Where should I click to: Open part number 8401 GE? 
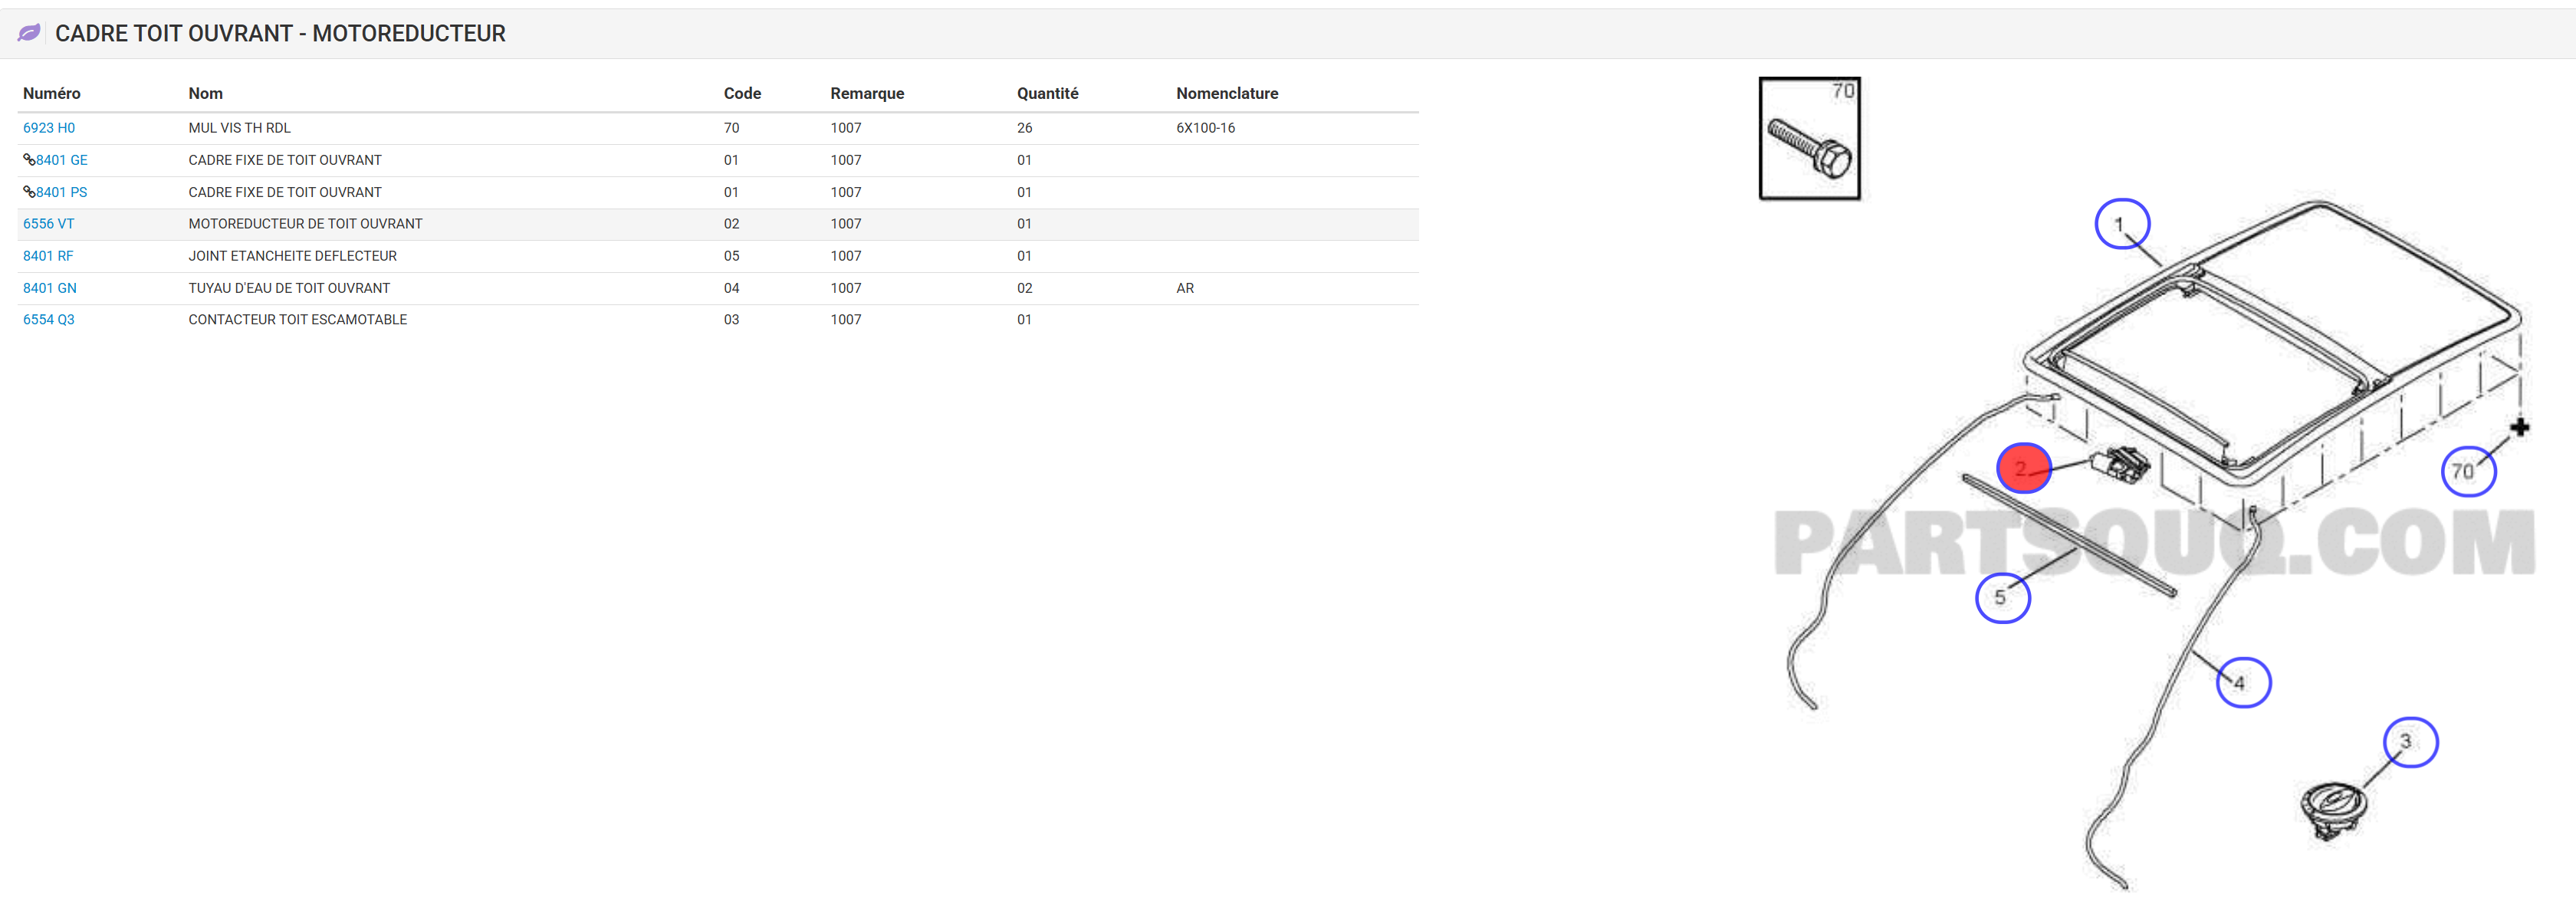pos(62,160)
